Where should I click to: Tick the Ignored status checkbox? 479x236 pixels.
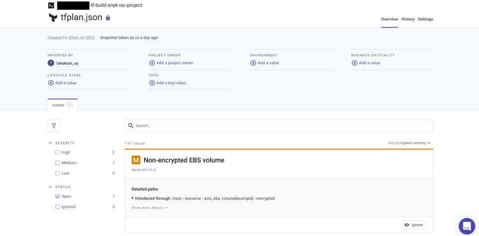pos(57,207)
